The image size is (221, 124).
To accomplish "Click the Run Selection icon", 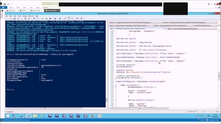I will [x=46, y=19].
